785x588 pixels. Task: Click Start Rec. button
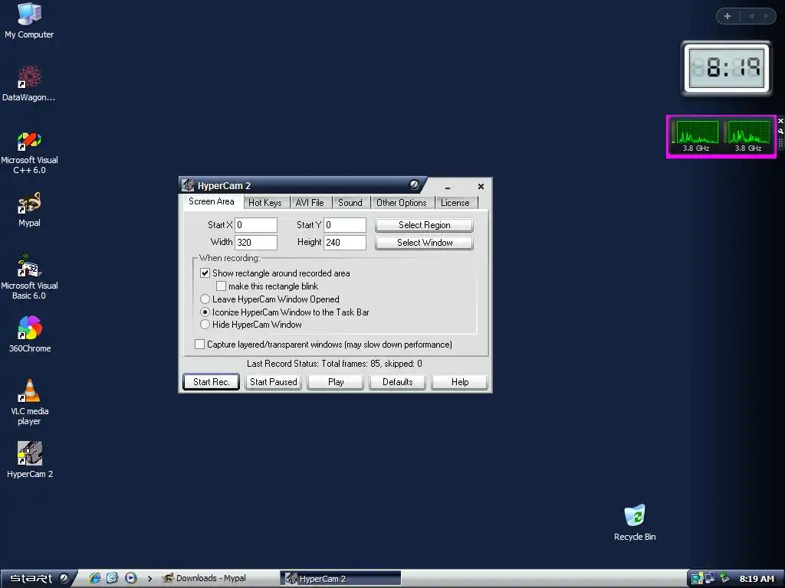pos(212,382)
